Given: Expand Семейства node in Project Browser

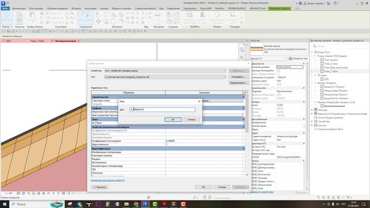Looking at the screenshot, I should [312, 121].
